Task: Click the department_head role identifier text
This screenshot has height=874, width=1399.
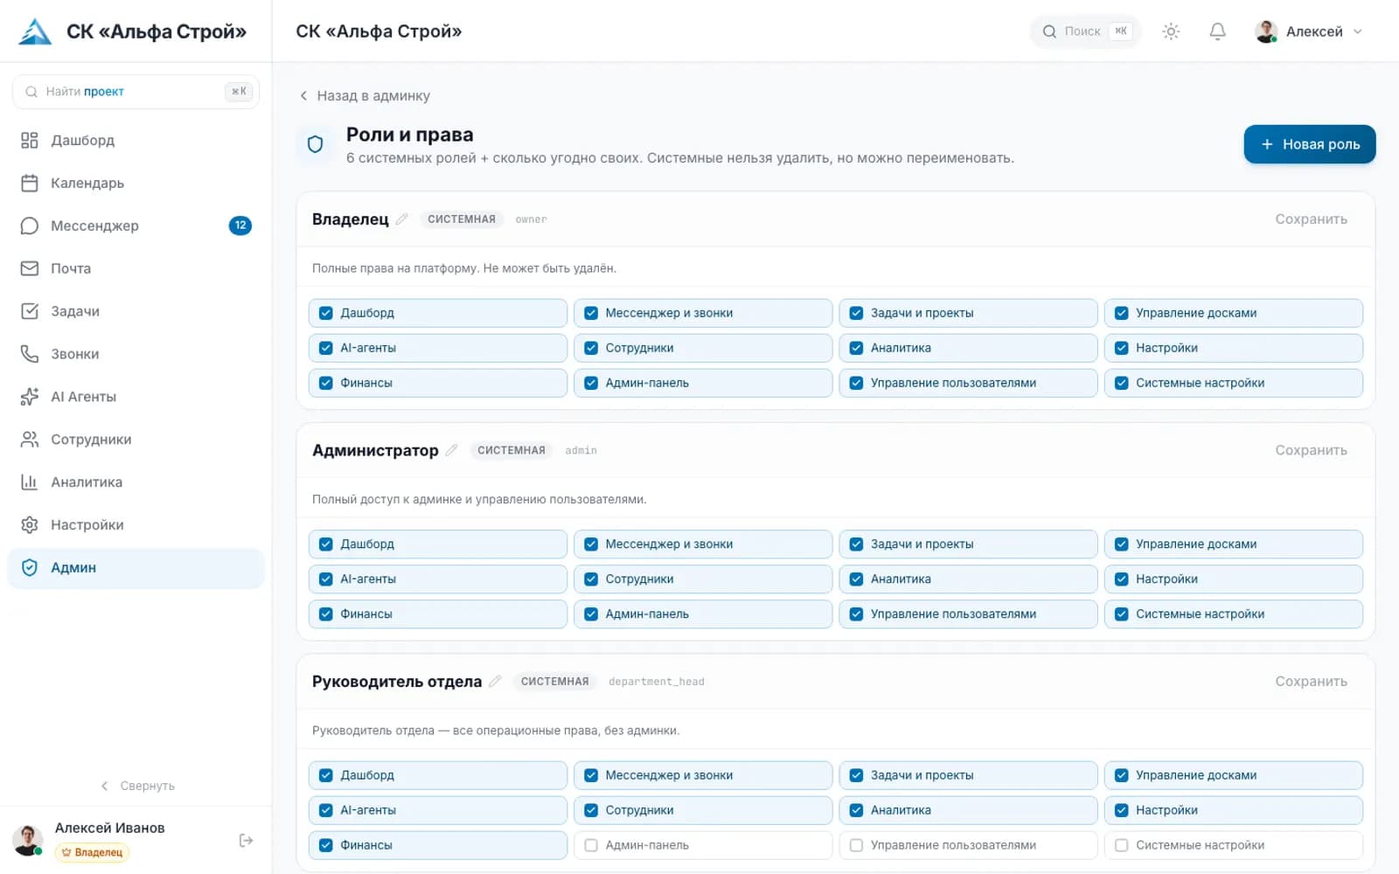Action: (656, 682)
